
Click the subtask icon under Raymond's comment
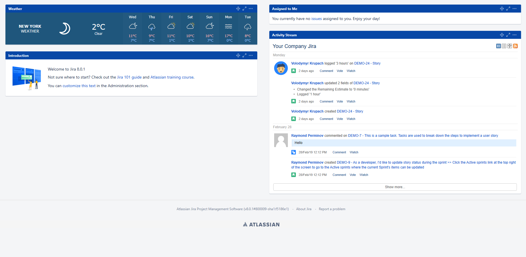293,152
